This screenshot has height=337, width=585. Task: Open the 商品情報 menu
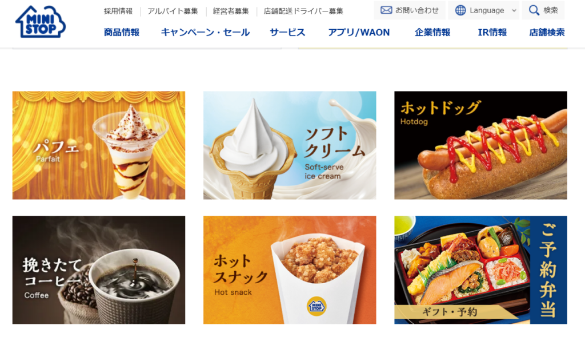122,33
